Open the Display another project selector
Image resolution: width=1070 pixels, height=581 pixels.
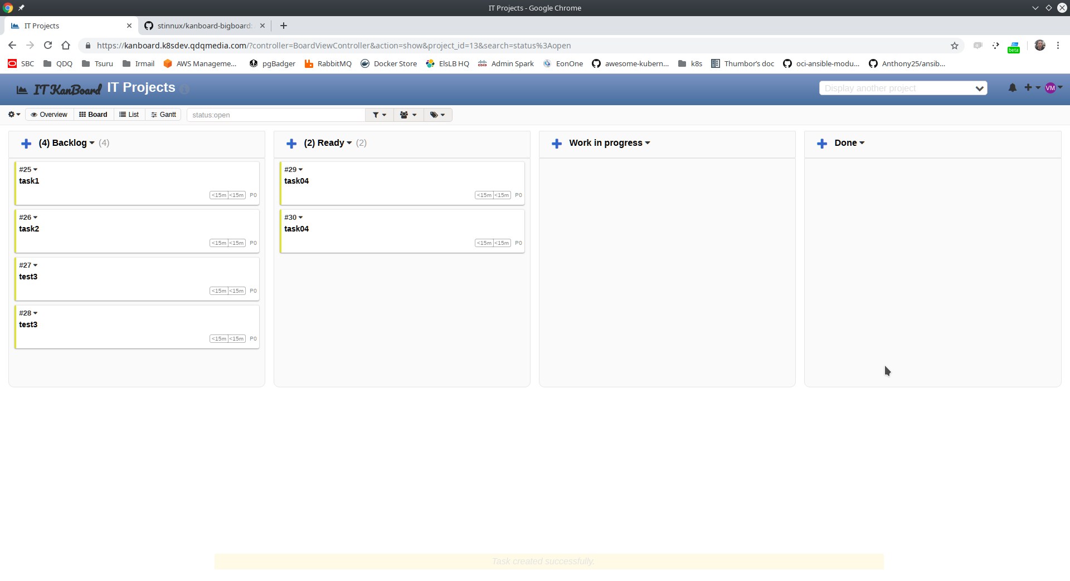[x=902, y=88]
